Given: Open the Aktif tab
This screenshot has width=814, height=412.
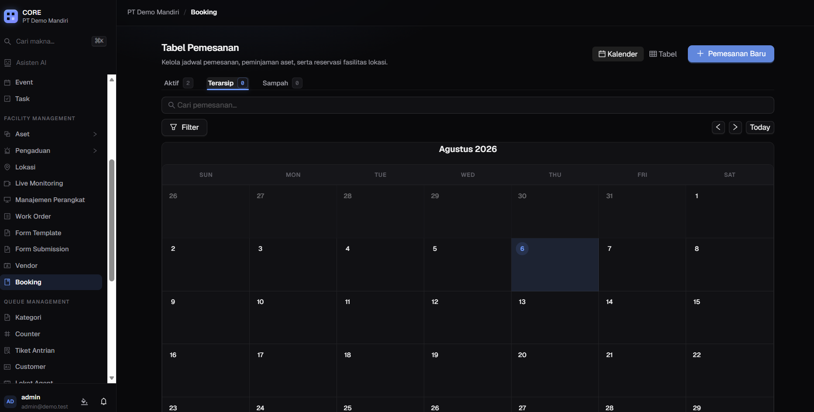Looking at the screenshot, I should pyautogui.click(x=179, y=83).
